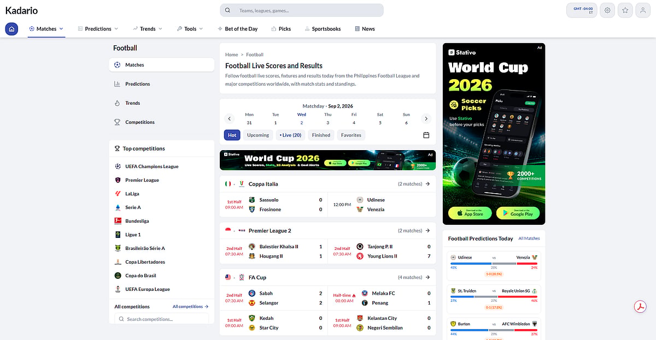
Task: Click Udinese vs Venezia prediction bar
Action: tap(494, 264)
